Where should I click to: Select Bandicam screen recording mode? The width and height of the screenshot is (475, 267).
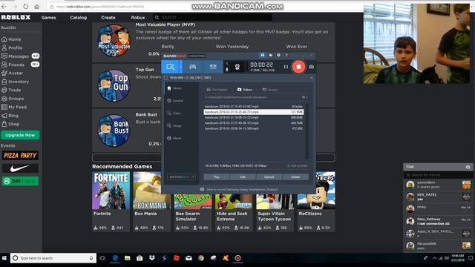pyautogui.click(x=170, y=67)
